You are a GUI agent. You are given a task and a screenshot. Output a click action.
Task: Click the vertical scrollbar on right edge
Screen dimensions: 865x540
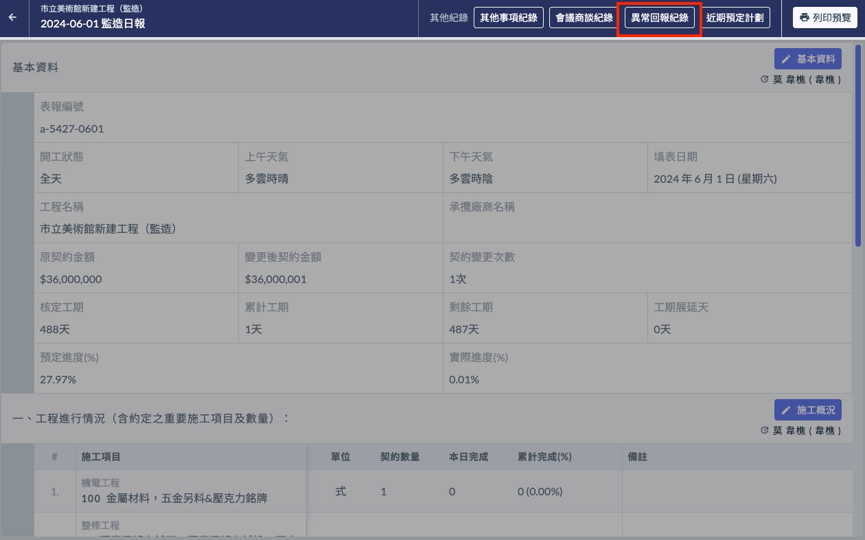pyautogui.click(x=857, y=144)
